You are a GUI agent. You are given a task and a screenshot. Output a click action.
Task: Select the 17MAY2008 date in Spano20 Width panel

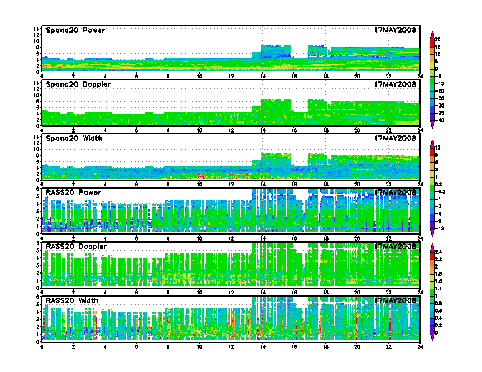[x=395, y=139]
